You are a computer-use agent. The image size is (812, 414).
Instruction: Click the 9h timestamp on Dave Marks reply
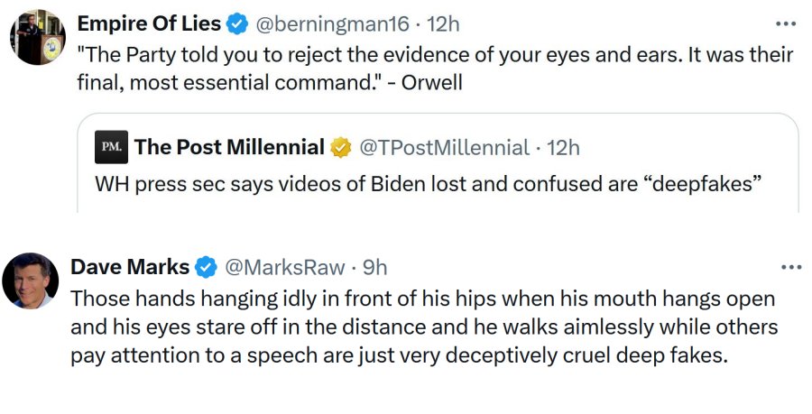375,267
